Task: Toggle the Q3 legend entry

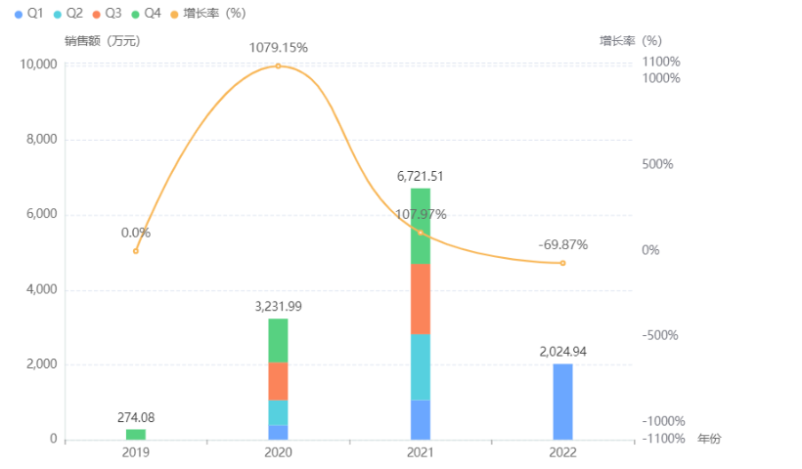Action: tap(107, 14)
